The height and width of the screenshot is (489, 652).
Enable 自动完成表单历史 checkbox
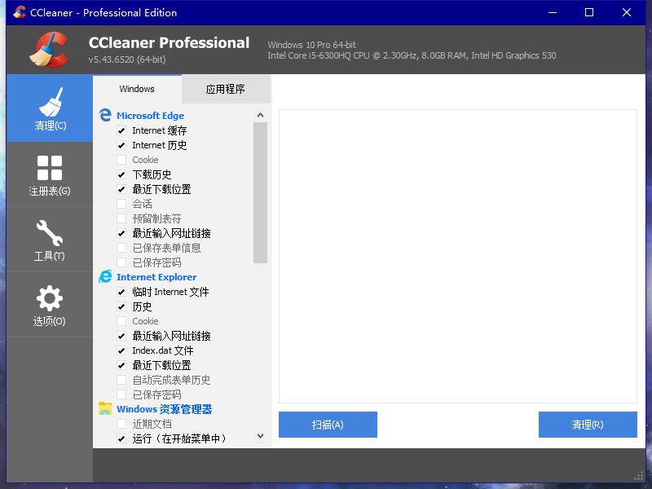(121, 380)
